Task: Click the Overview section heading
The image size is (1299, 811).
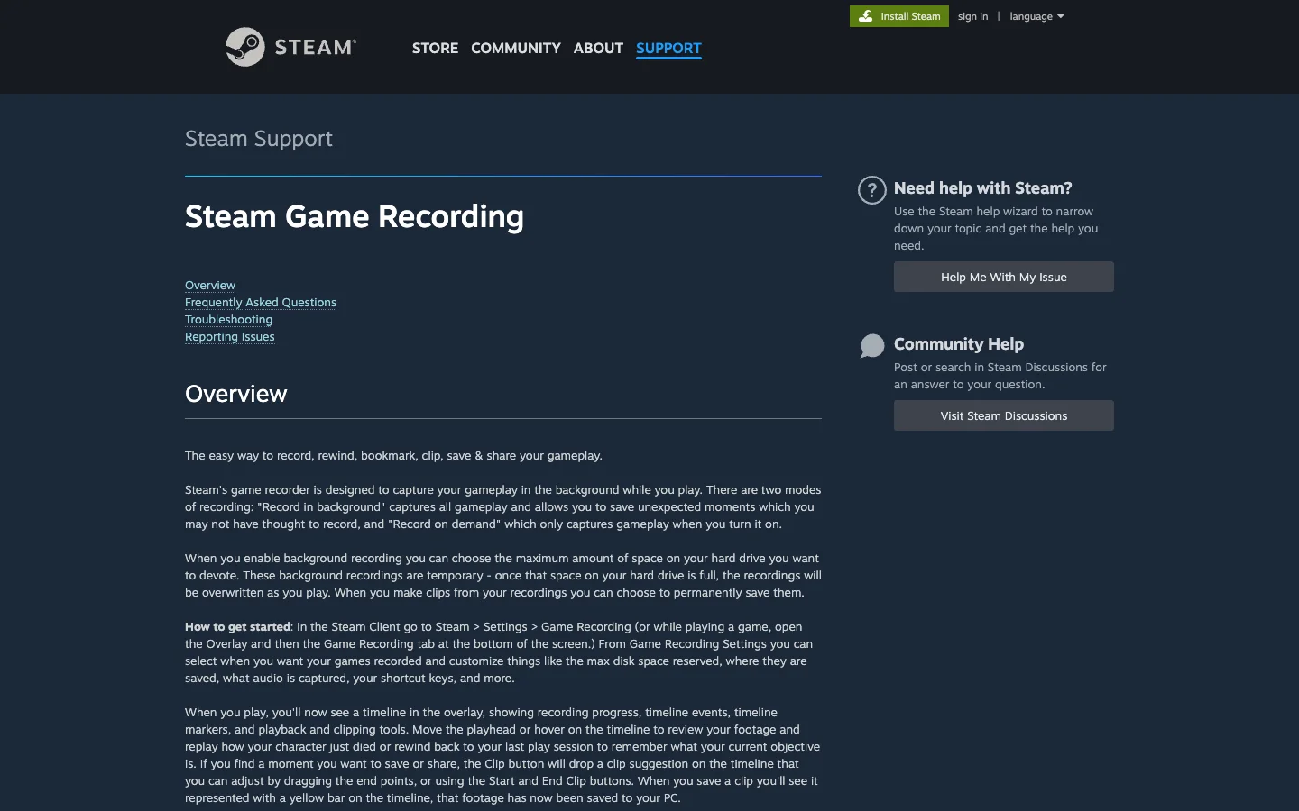Action: coord(236,394)
